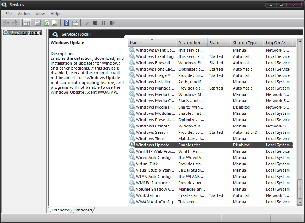
Task: Click the Forward arrow in toolbar
Action: click(x=15, y=23)
